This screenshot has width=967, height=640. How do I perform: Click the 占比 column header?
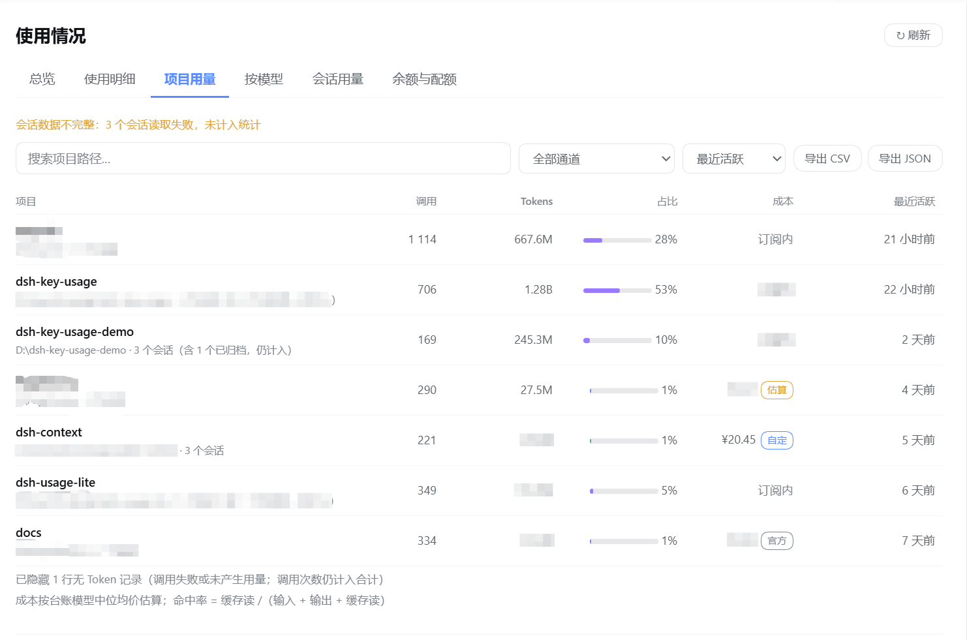click(x=667, y=202)
